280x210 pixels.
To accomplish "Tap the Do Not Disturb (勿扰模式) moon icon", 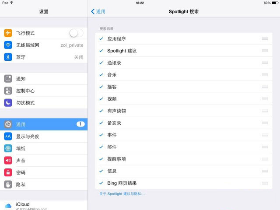I will click(8, 103).
